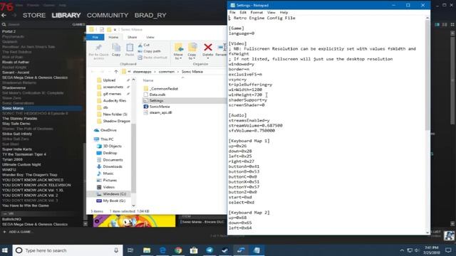Screen dimensions: 456x256
Task: Open Notepad's Edit menu
Action: [243, 13]
